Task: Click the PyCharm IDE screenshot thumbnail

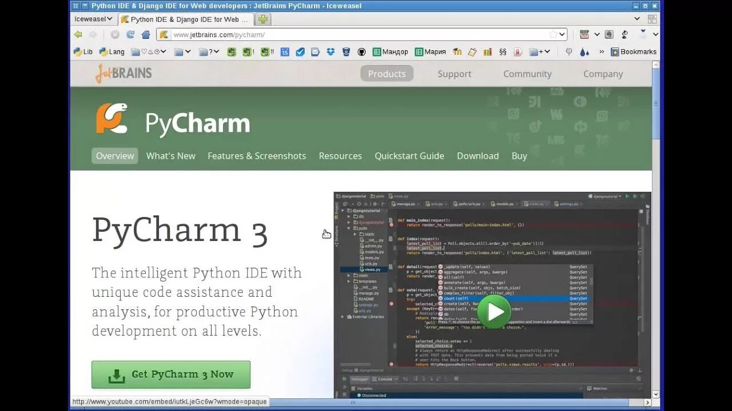Action: 492,295
